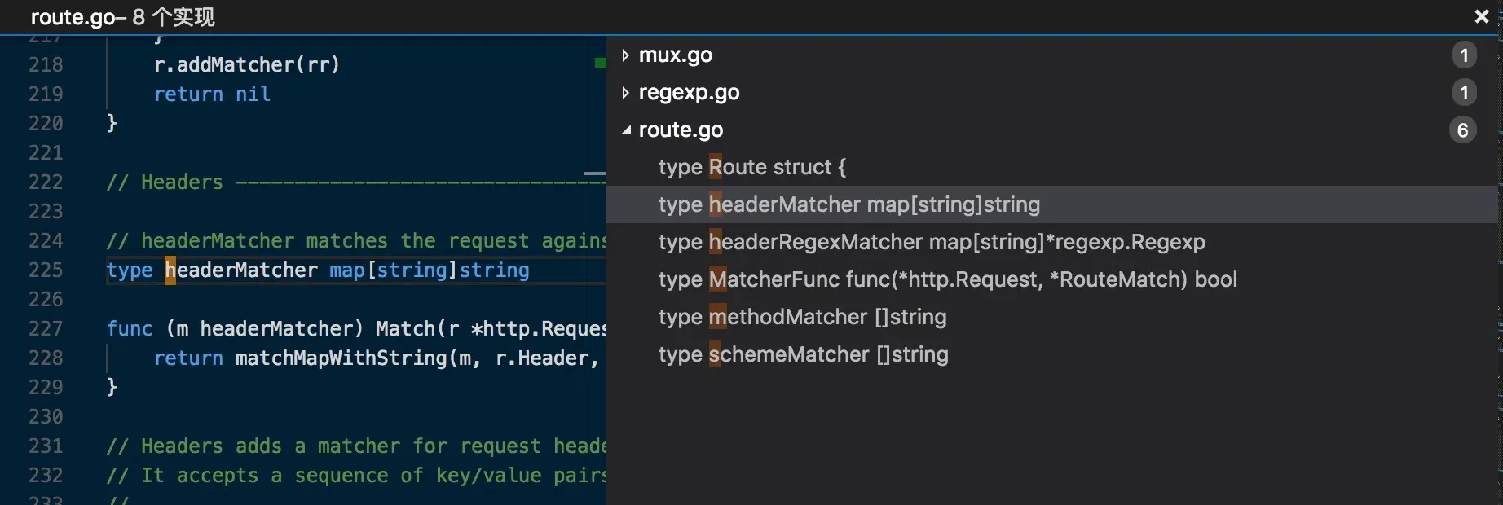The height and width of the screenshot is (505, 1503).
Task: Click the mux.go match count badge
Action: pyautogui.click(x=1464, y=55)
